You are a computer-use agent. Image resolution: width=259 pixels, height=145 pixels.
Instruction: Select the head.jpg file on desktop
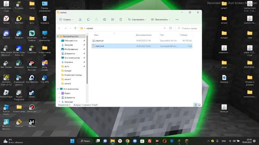click(224, 79)
